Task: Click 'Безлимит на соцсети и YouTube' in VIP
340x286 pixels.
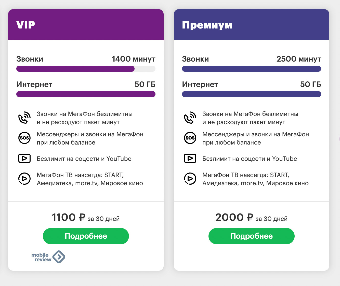Action: (x=84, y=159)
